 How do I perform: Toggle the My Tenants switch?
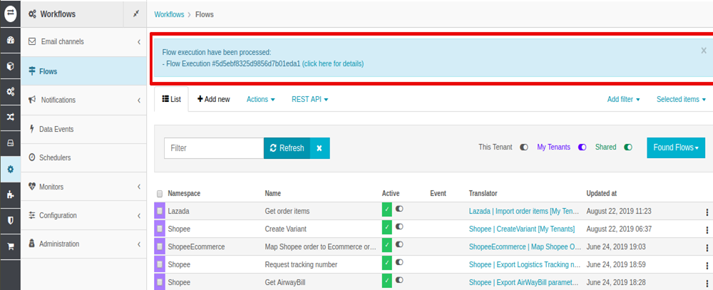tap(582, 147)
